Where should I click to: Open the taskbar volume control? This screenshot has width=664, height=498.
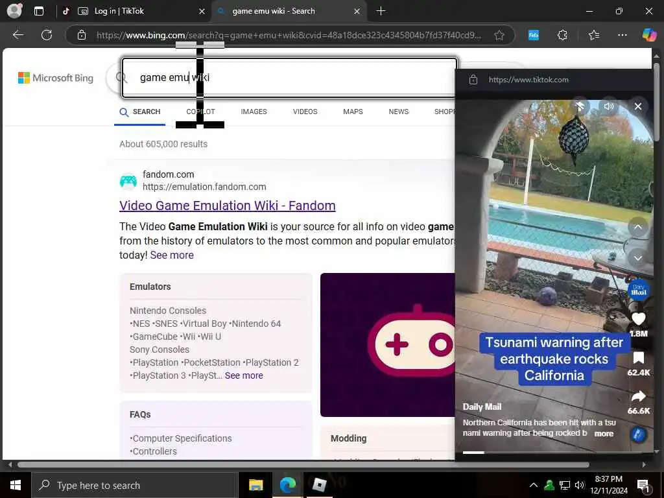pos(580,485)
